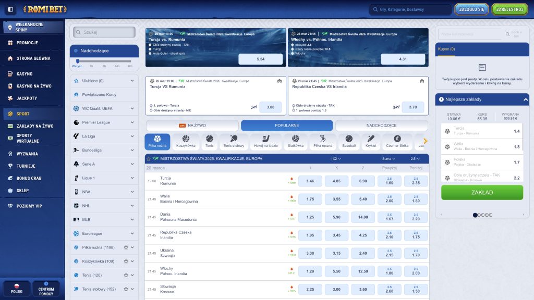This screenshot has height=300, width=534.
Task: Open the Wielkanocne Spiny promo banner
Action: [33, 27]
